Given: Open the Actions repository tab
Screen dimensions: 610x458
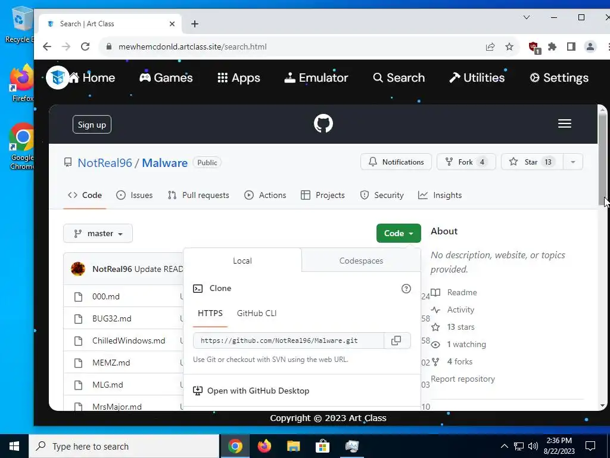Looking at the screenshot, I should [265, 195].
